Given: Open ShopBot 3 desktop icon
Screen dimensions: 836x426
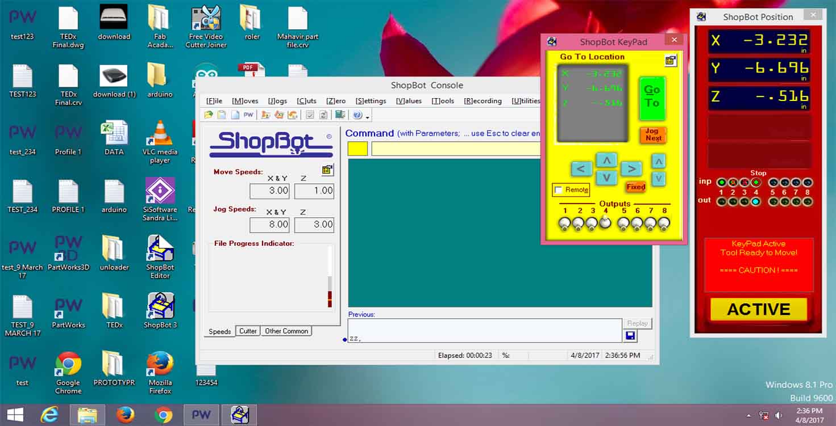Looking at the screenshot, I should tap(160, 310).
